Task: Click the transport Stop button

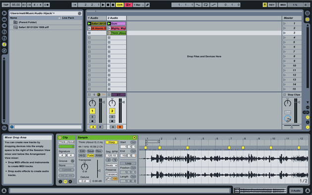Action: 108,5
